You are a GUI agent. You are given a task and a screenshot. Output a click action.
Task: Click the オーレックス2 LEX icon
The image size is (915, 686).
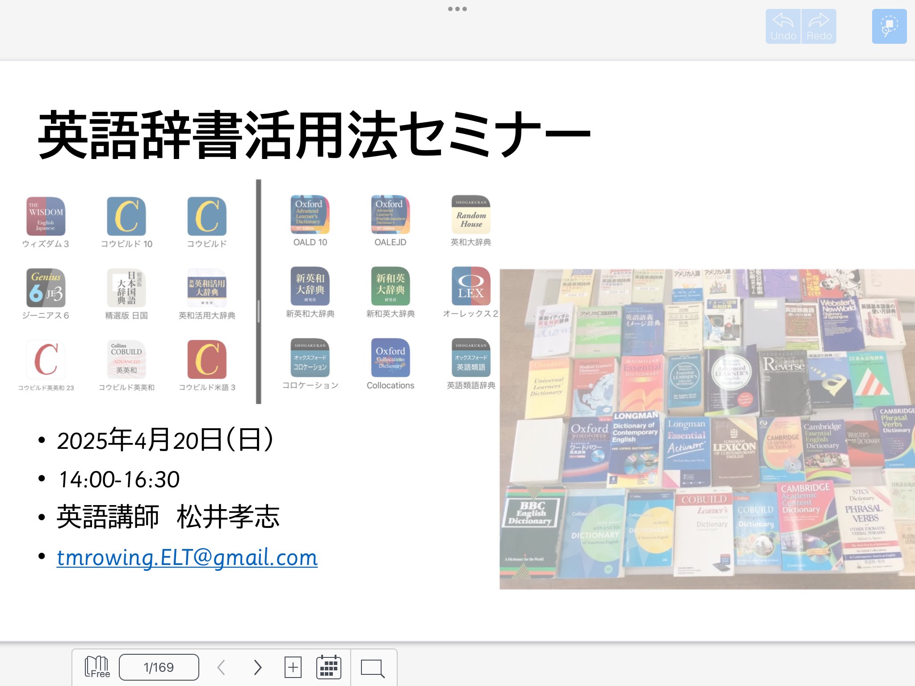pyautogui.click(x=471, y=286)
